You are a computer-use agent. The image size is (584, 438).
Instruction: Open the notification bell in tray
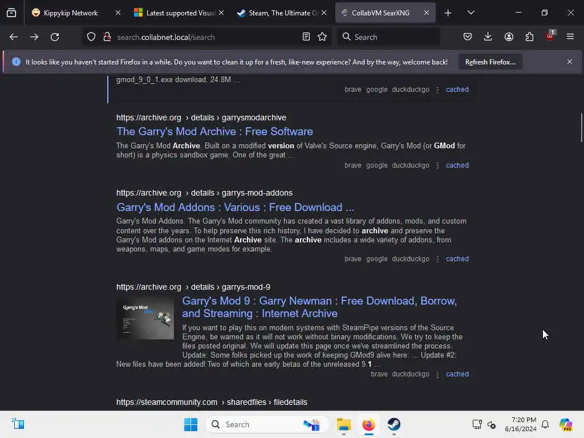coord(545,424)
